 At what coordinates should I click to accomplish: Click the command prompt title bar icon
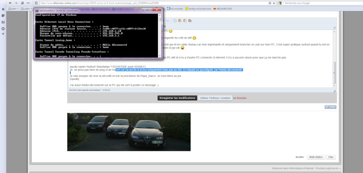37,10
